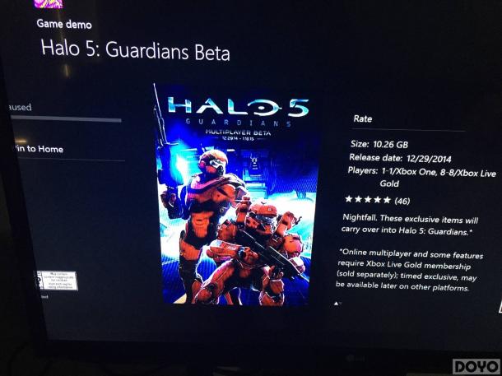Click the dim down arrow below description

(x=340, y=304)
